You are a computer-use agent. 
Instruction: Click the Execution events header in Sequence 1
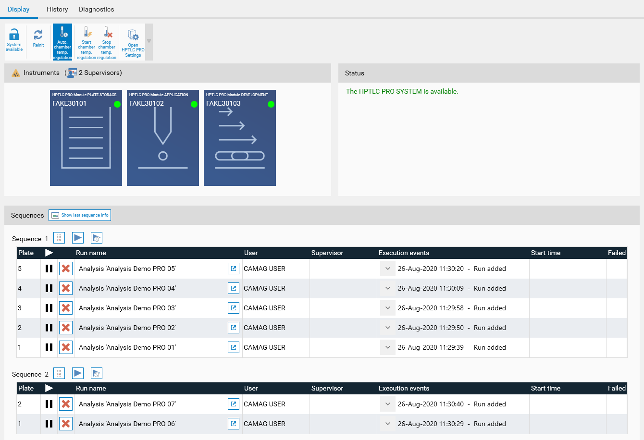(x=404, y=253)
